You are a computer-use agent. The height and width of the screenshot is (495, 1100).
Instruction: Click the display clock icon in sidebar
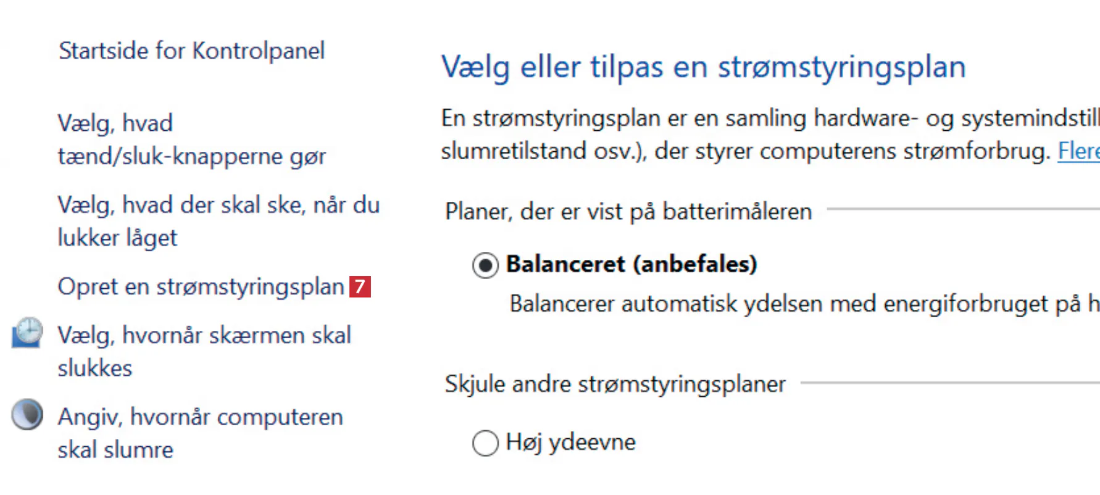point(27,333)
